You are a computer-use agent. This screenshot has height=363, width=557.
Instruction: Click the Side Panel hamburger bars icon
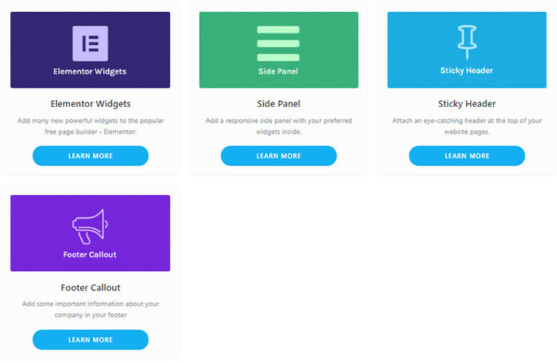click(278, 43)
